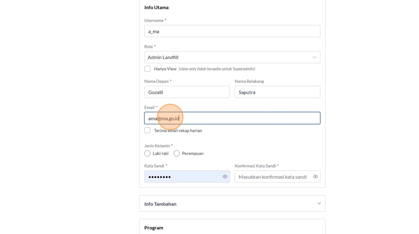Focus the Nama Depan field with Gozalli
The image size is (419, 234).
click(187, 92)
